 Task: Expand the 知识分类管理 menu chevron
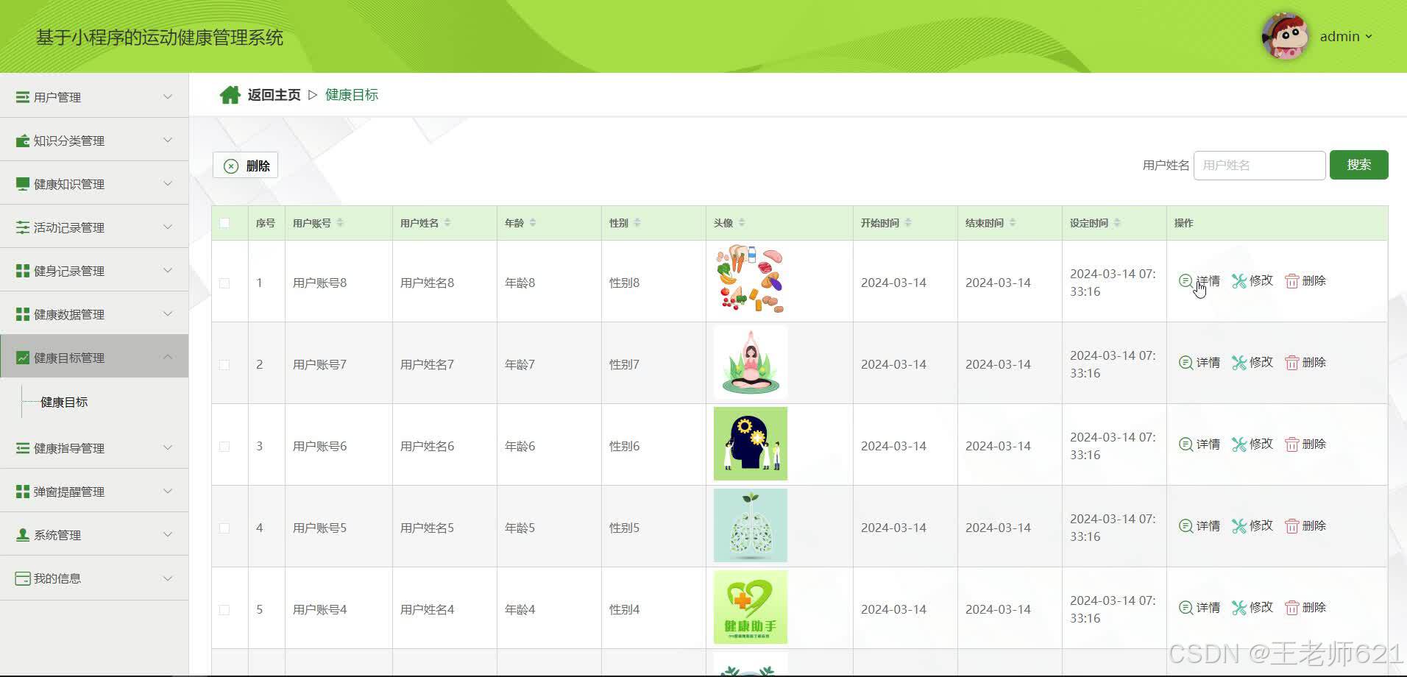pos(168,140)
